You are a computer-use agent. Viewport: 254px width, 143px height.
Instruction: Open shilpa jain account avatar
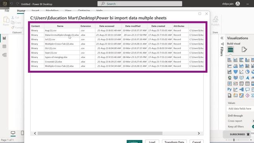(238, 4)
